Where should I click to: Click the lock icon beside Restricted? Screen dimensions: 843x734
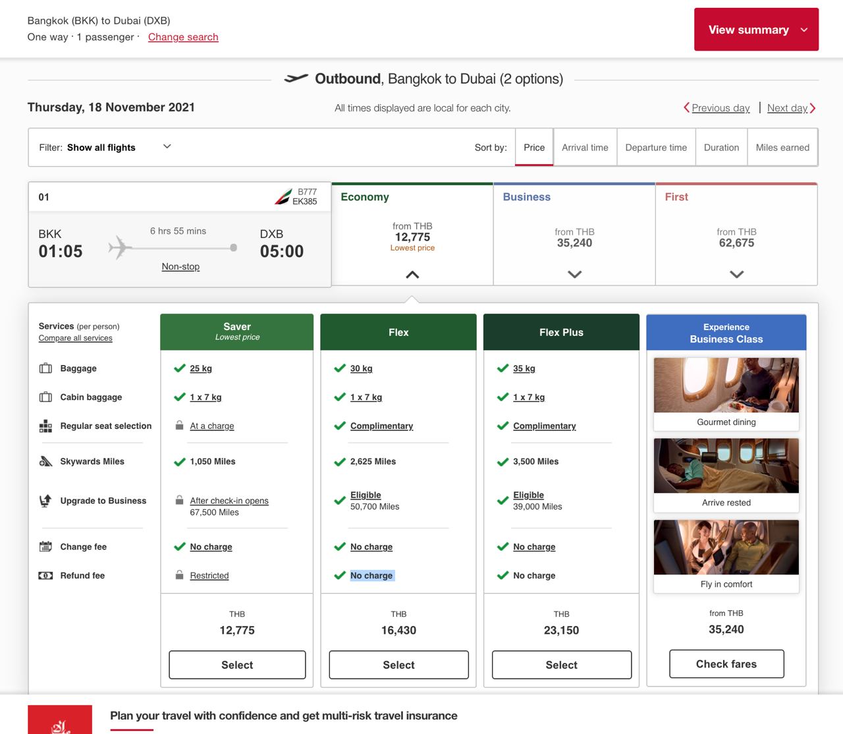(x=179, y=575)
